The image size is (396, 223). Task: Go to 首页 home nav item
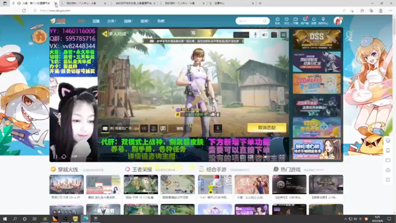pyautogui.click(x=81, y=21)
